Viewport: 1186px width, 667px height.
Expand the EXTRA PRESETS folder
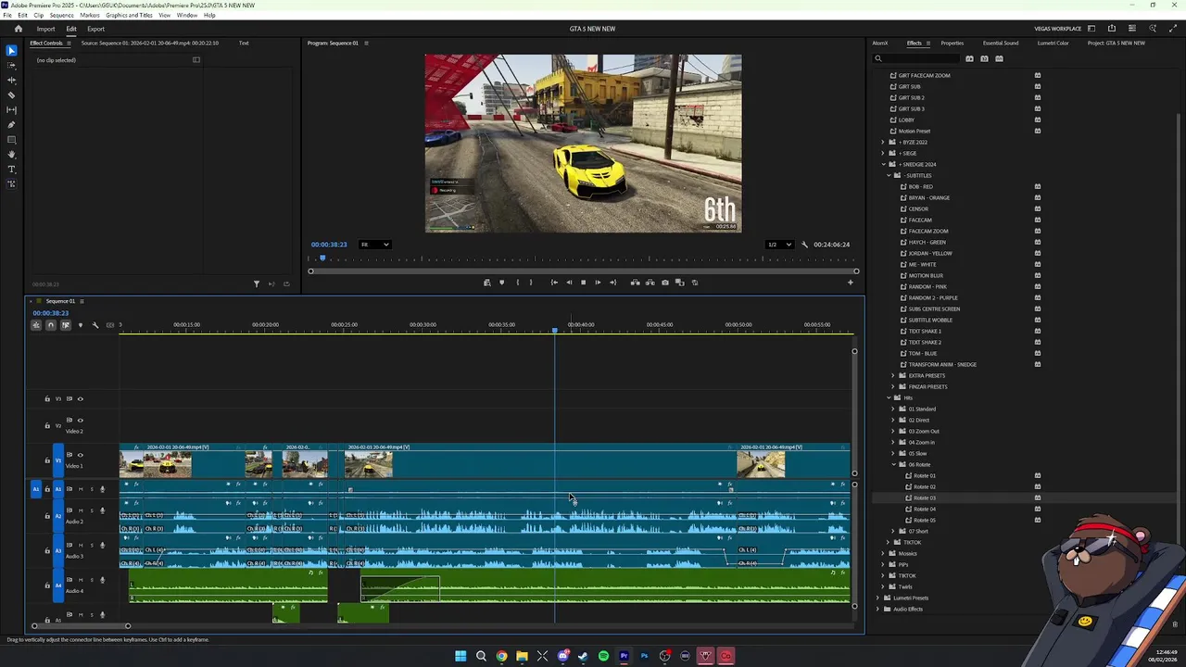tap(893, 375)
